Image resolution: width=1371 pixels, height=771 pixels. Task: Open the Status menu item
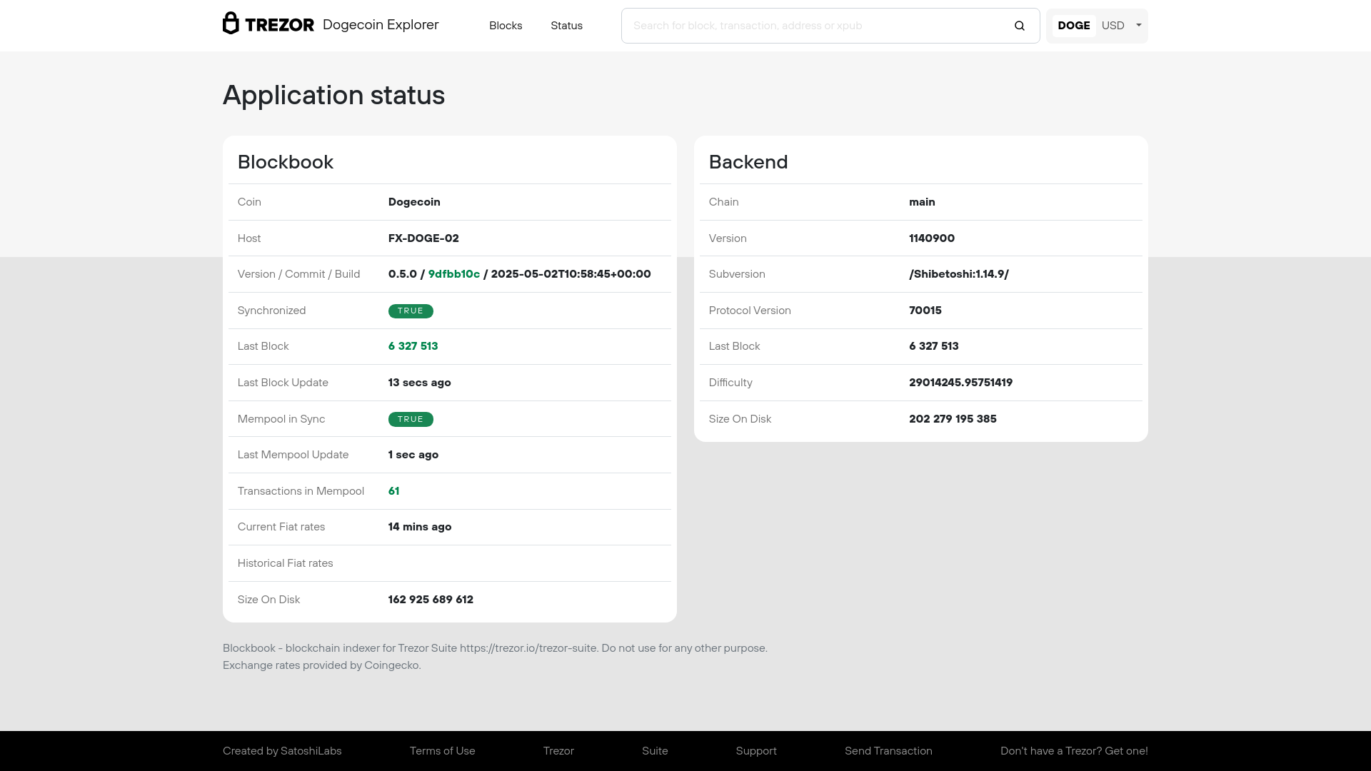(x=566, y=26)
